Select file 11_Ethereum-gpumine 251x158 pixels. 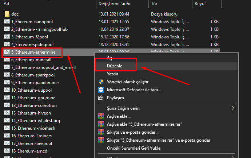(x=33, y=98)
